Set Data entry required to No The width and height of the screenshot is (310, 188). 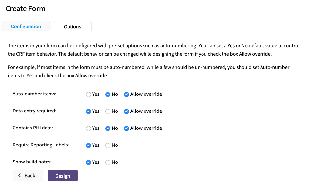pos(108,111)
